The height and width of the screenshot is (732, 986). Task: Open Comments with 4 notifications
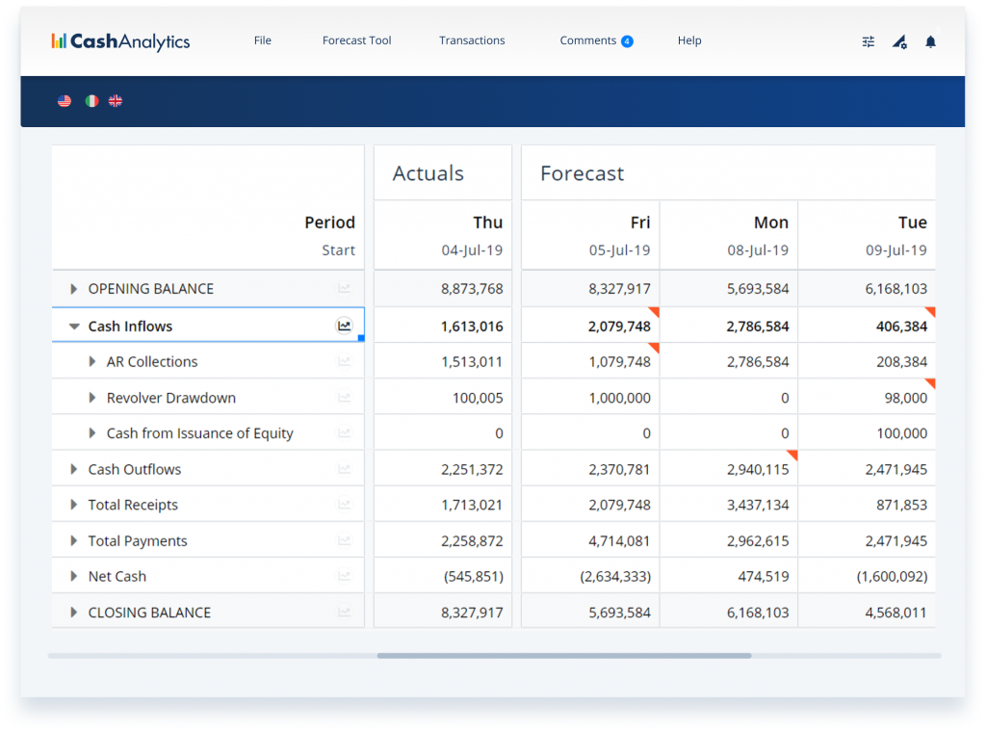[x=596, y=40]
